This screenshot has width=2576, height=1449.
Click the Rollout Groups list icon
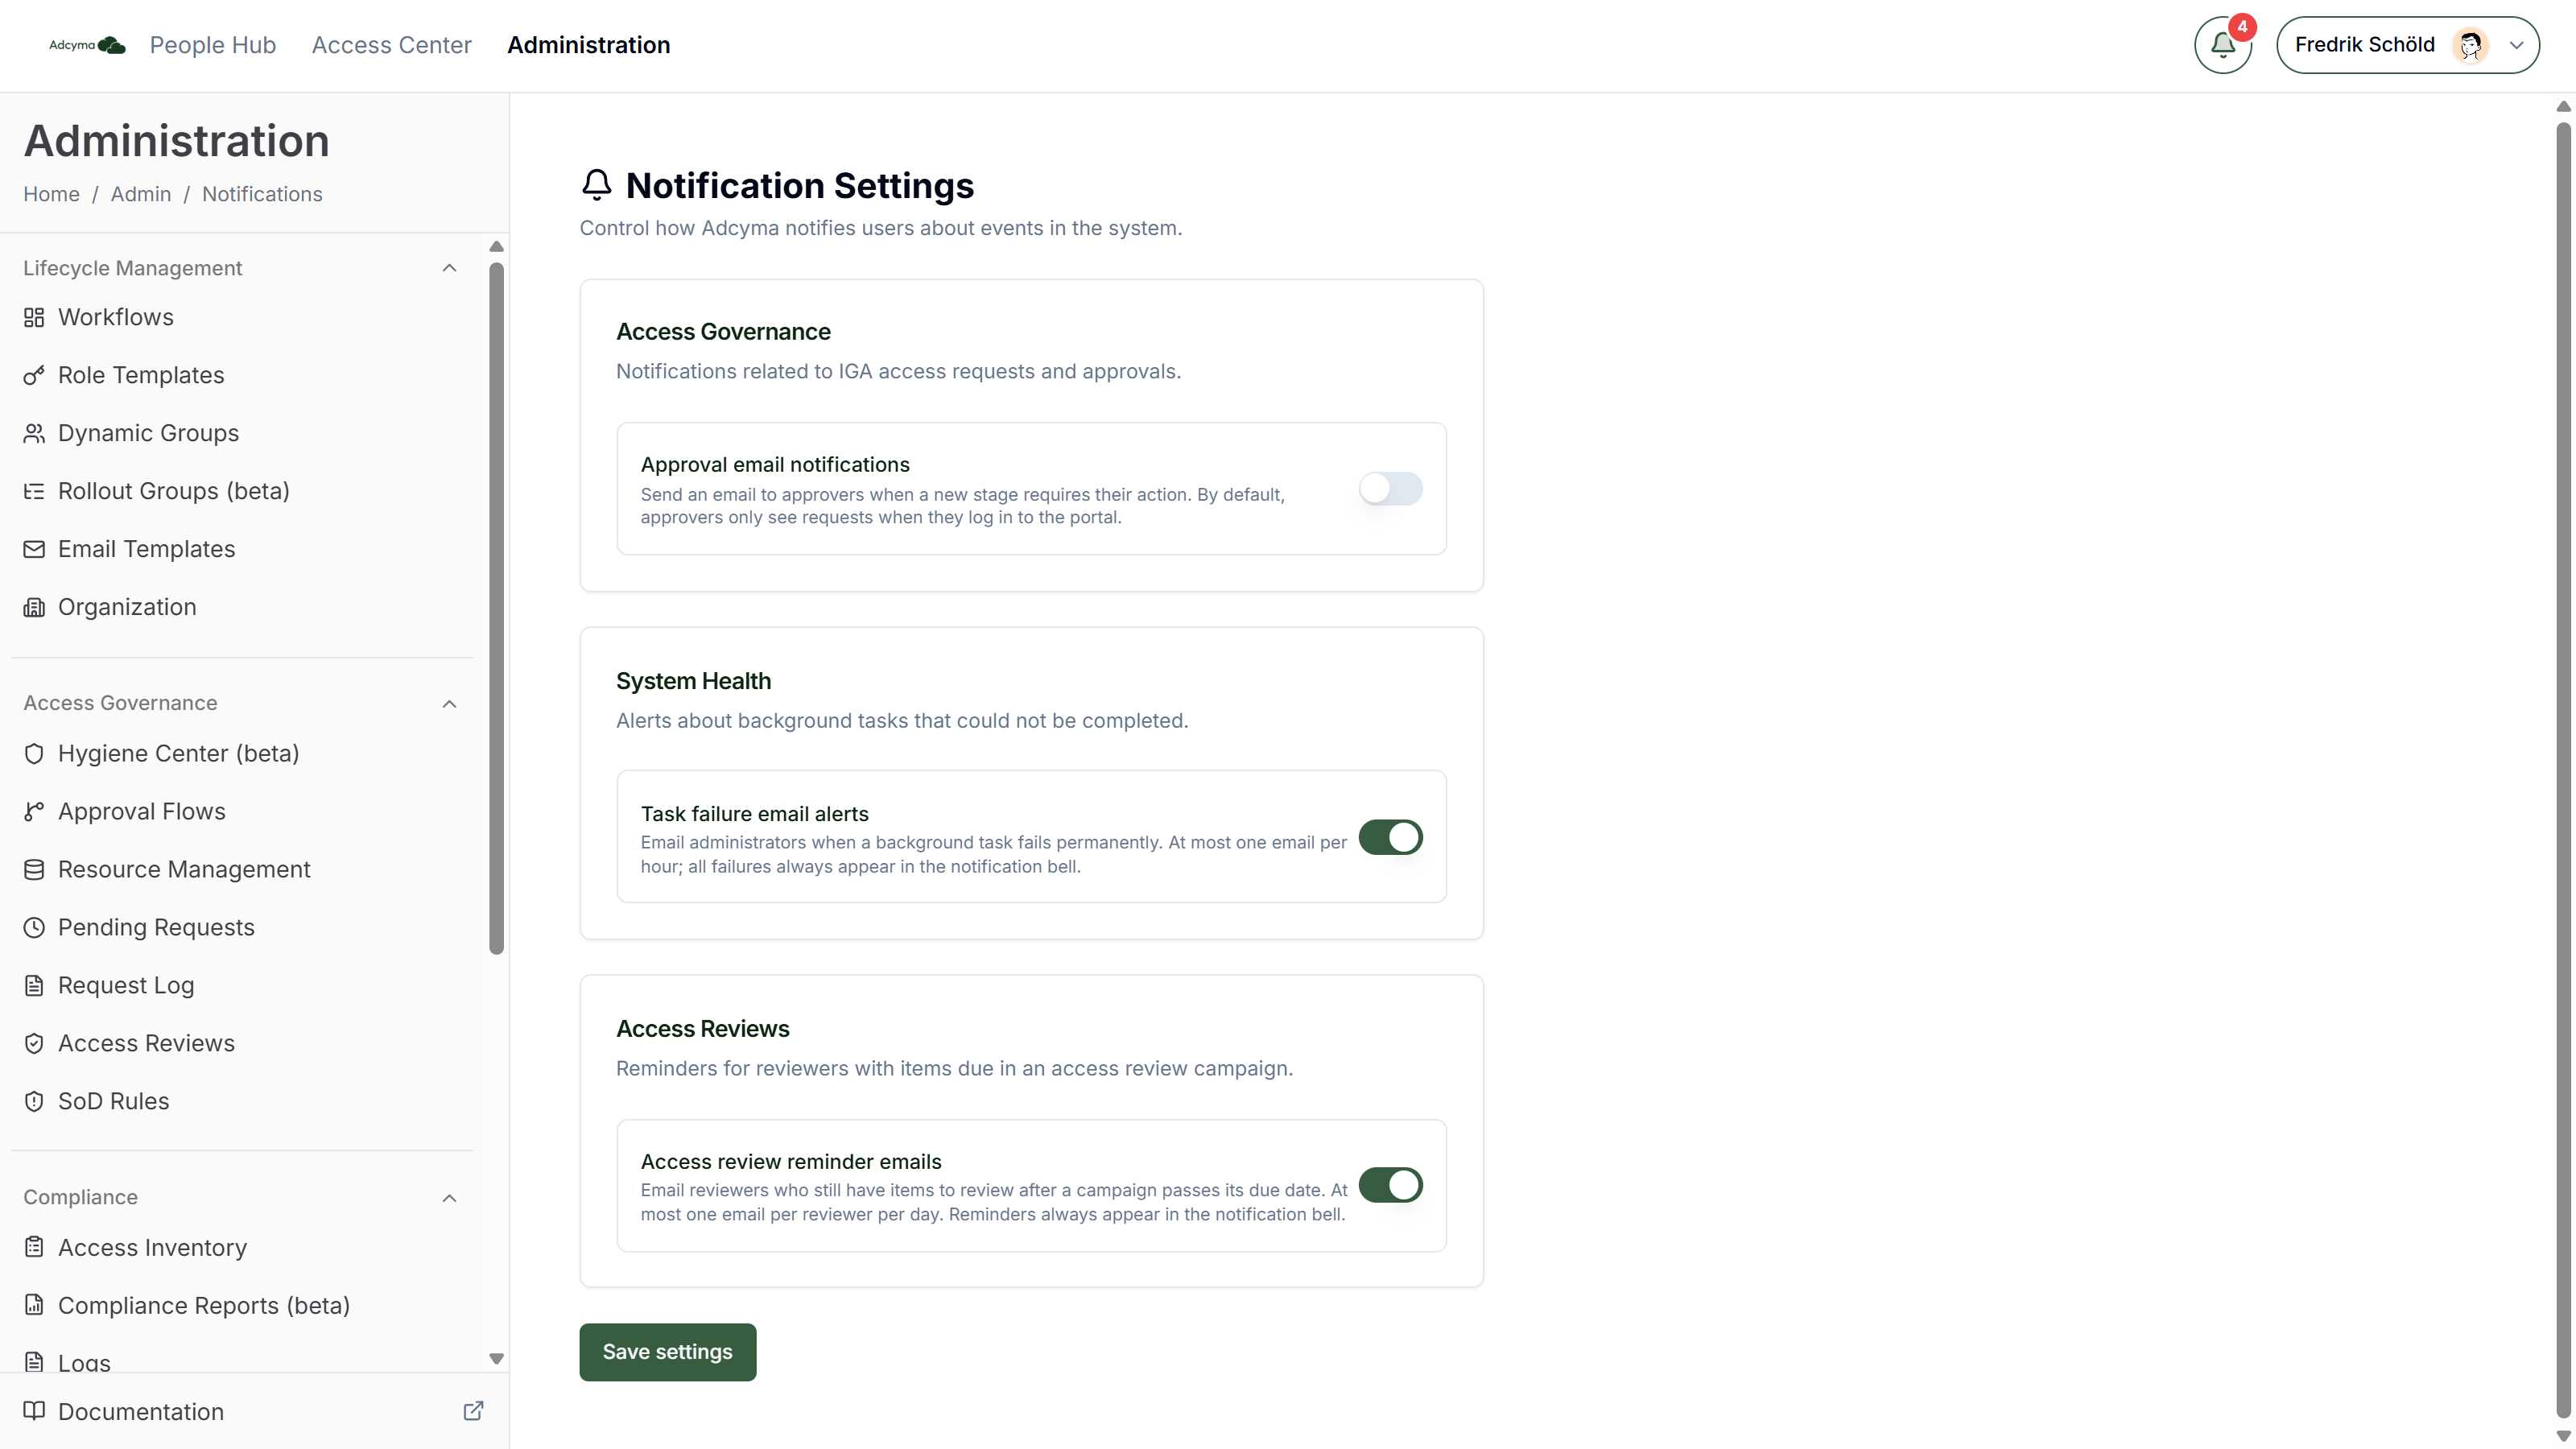click(x=34, y=491)
